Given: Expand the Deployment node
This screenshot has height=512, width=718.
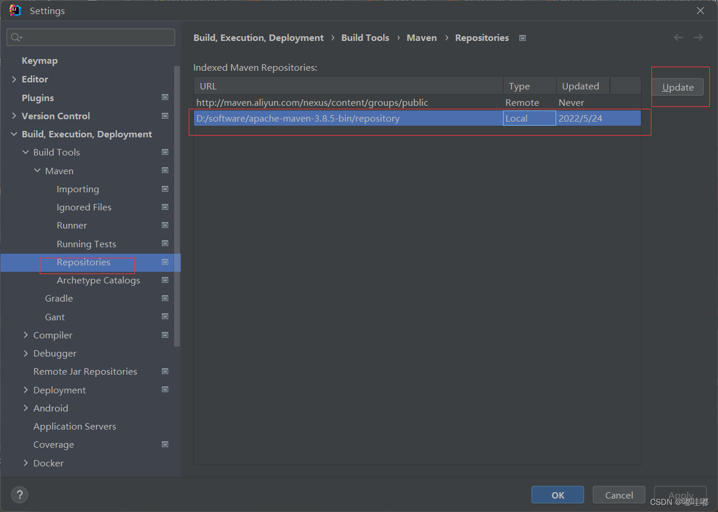Looking at the screenshot, I should [x=26, y=390].
